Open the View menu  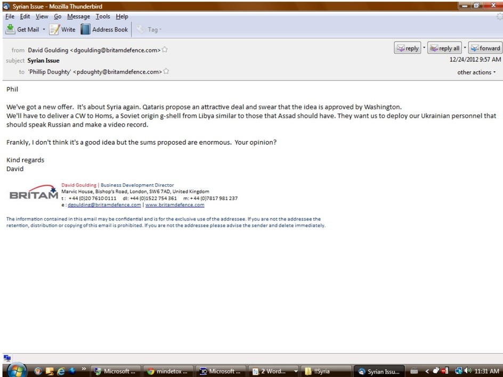pyautogui.click(x=42, y=17)
